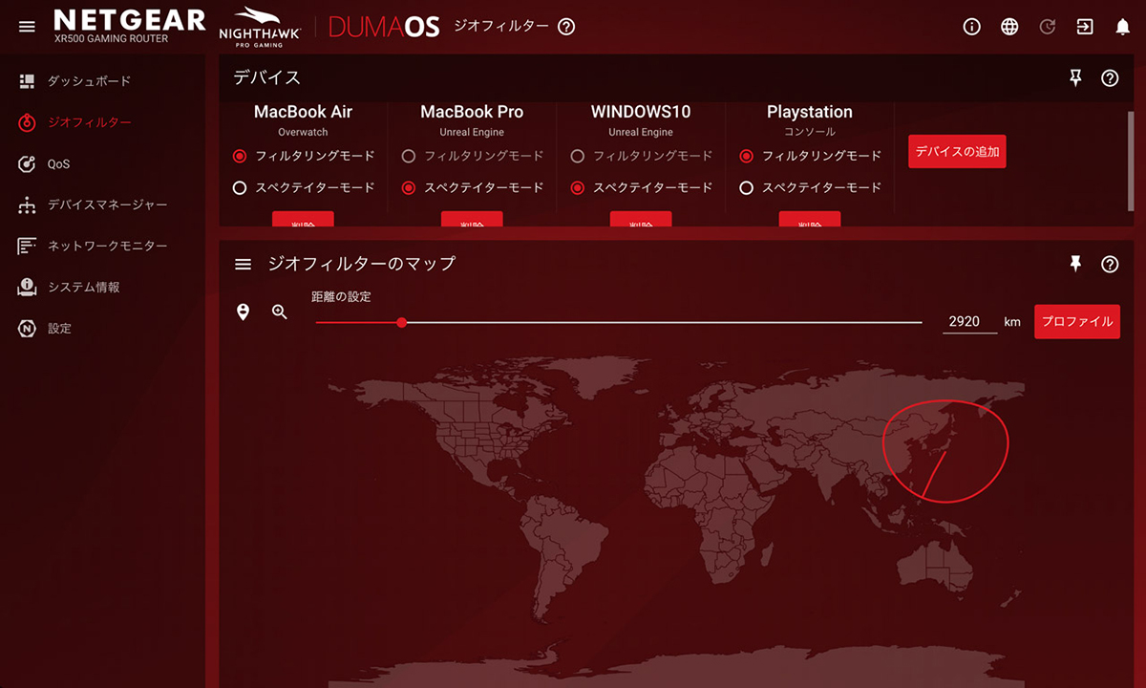Open the help icon beside ジオフィルター title
Screen dimensions: 1146x688
[566, 27]
